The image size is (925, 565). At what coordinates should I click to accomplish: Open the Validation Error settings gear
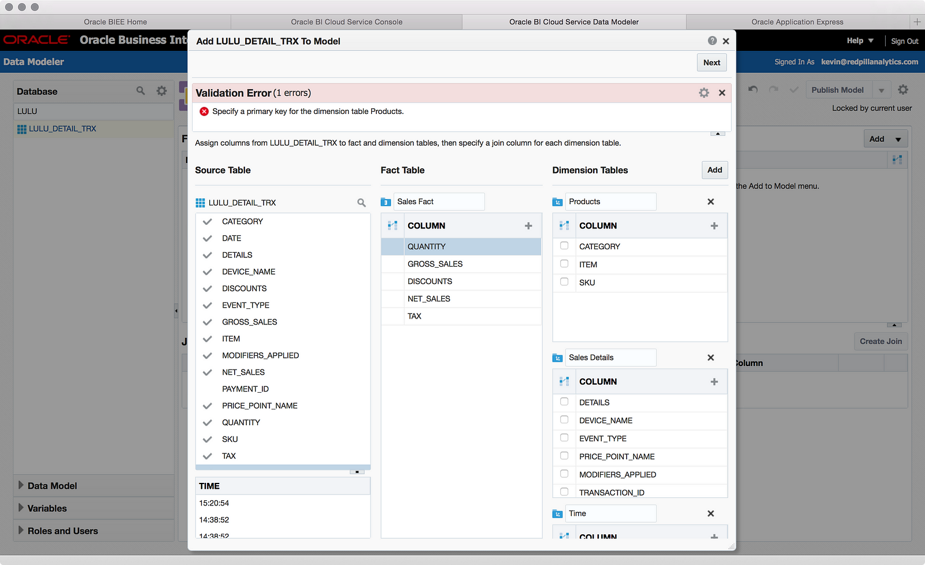pos(704,93)
